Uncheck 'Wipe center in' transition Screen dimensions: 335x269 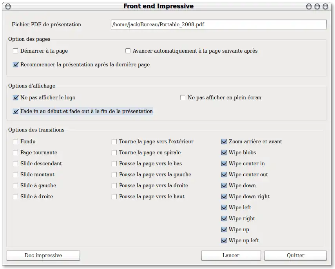coord(224,164)
